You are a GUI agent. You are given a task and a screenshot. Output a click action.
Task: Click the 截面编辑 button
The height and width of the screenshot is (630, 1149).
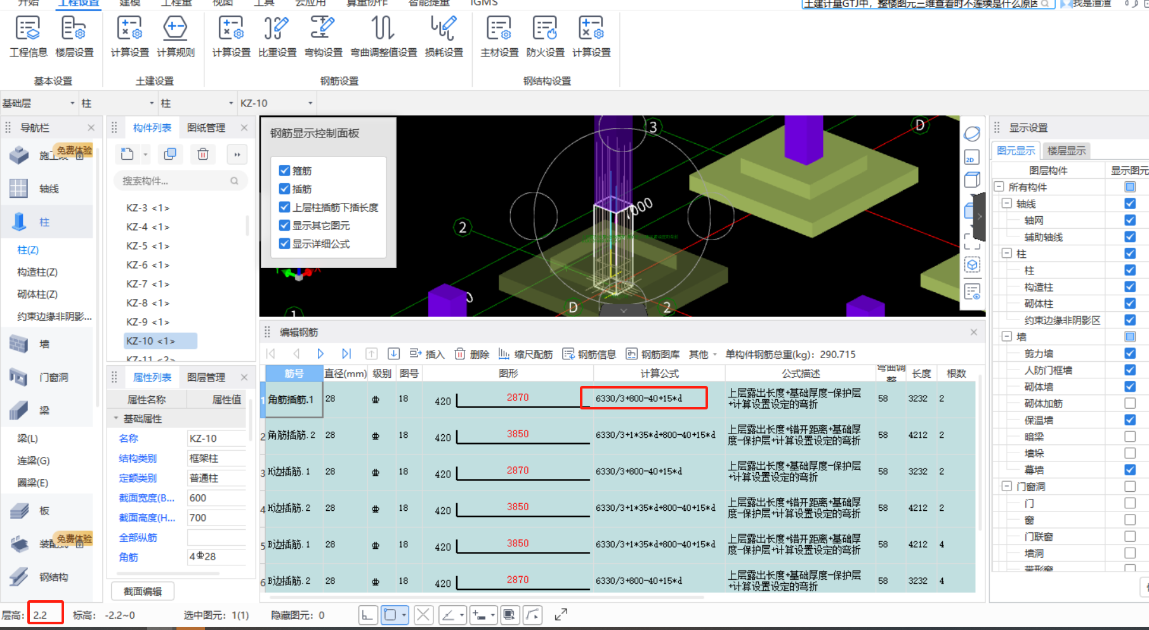[143, 591]
